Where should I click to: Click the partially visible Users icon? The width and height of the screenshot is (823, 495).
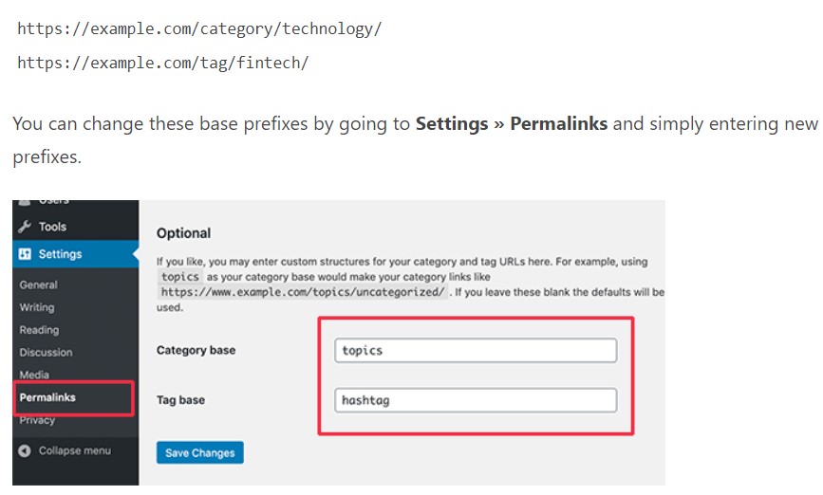click(x=25, y=202)
